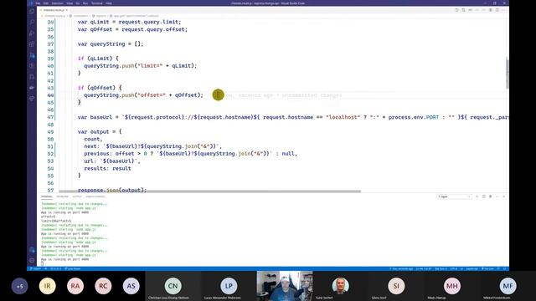Open the Run menu
The image size is (536, 301).
(85, 3)
